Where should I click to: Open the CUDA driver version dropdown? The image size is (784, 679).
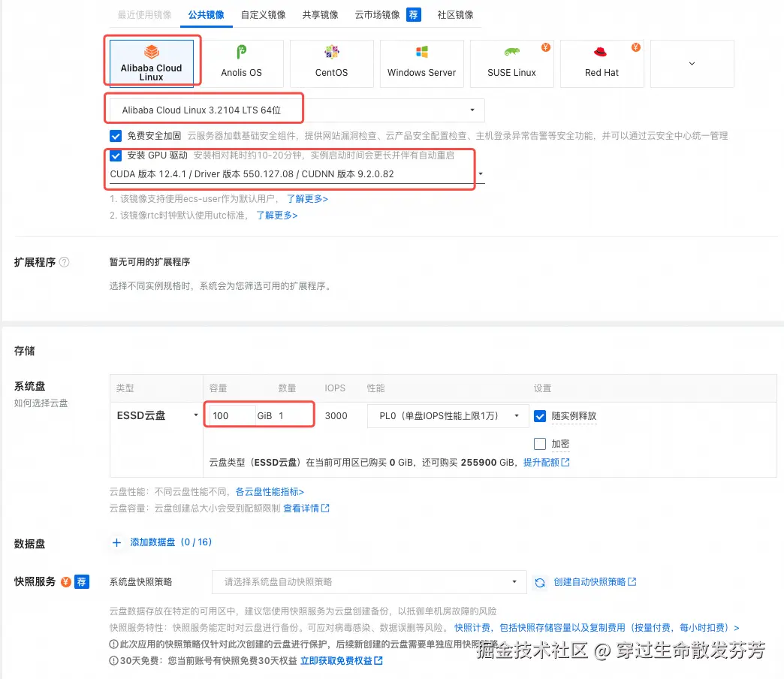point(297,174)
